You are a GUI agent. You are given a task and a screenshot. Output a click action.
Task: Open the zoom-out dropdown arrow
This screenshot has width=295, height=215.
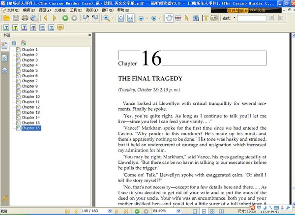[147, 18]
